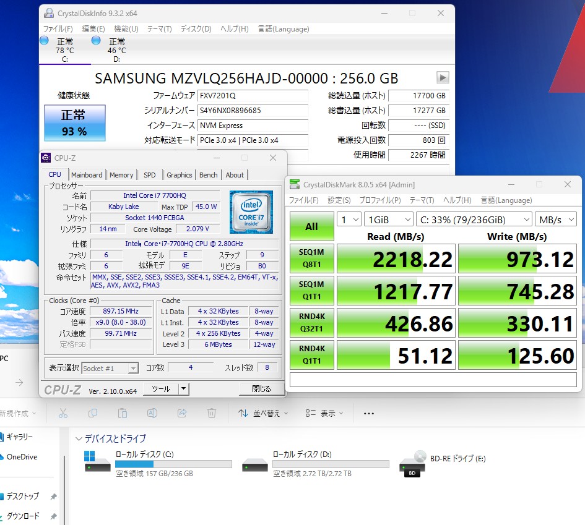The width and height of the screenshot is (585, 525).
Task: Click the blue status orb for drive C:
Action: coord(44,40)
